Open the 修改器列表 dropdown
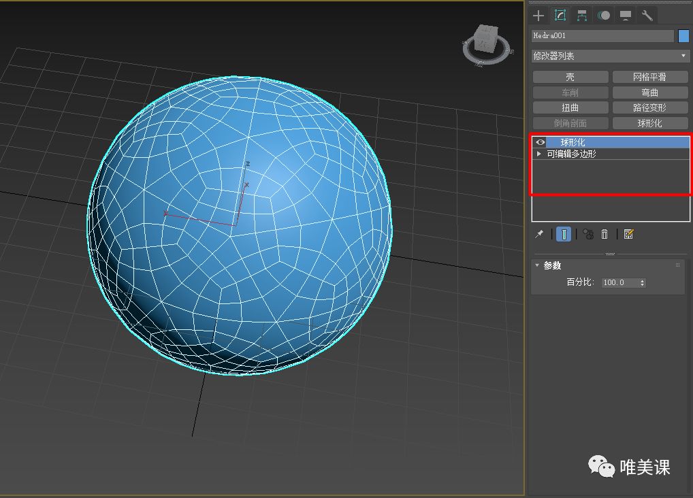 point(610,55)
